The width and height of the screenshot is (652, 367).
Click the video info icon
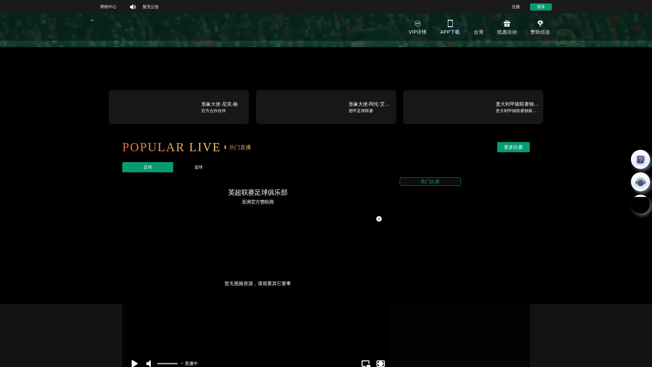pyautogui.click(x=379, y=219)
